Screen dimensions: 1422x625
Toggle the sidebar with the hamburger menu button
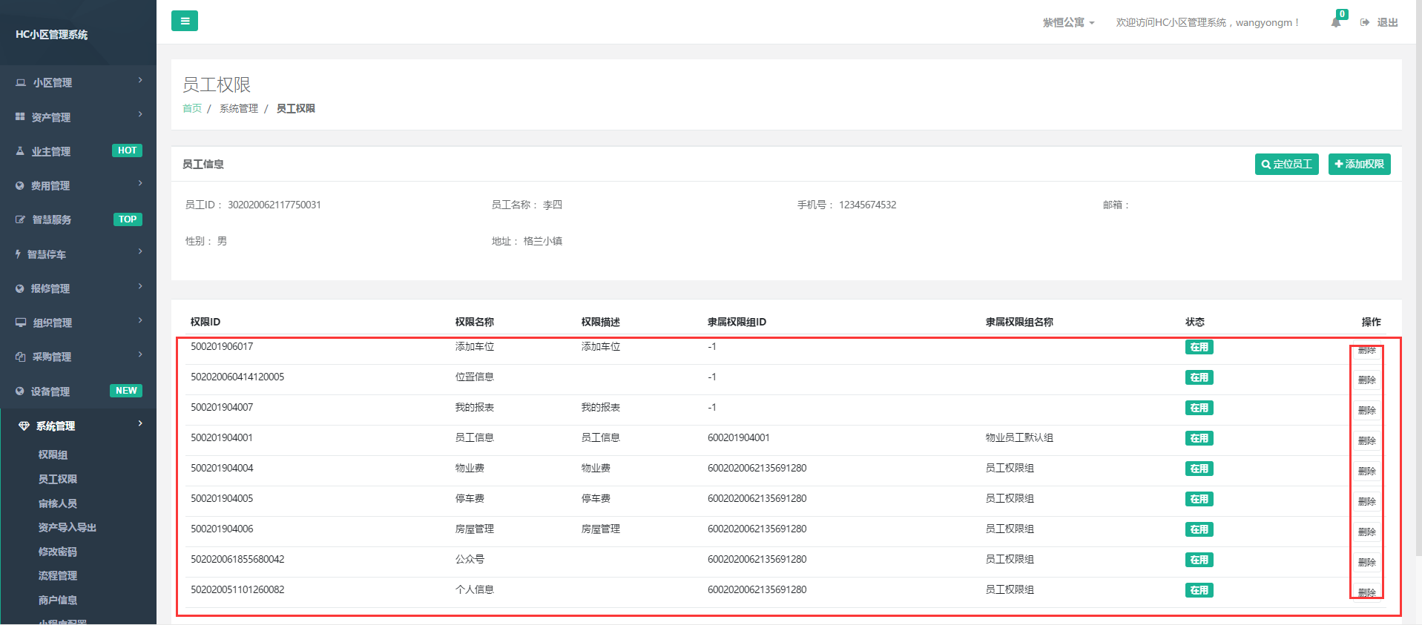(x=185, y=21)
